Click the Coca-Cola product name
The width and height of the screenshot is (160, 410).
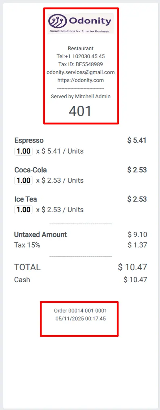pos(31,170)
